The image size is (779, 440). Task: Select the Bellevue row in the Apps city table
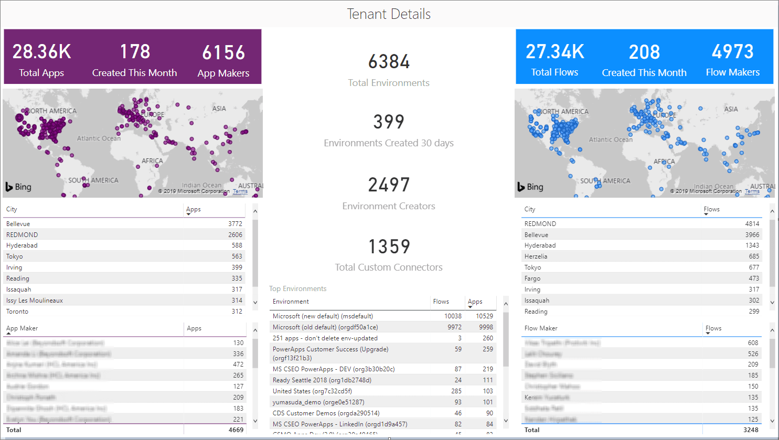18,224
